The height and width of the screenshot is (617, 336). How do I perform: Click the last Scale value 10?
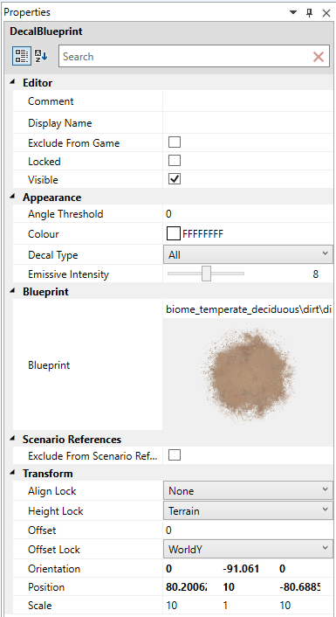[x=285, y=605]
